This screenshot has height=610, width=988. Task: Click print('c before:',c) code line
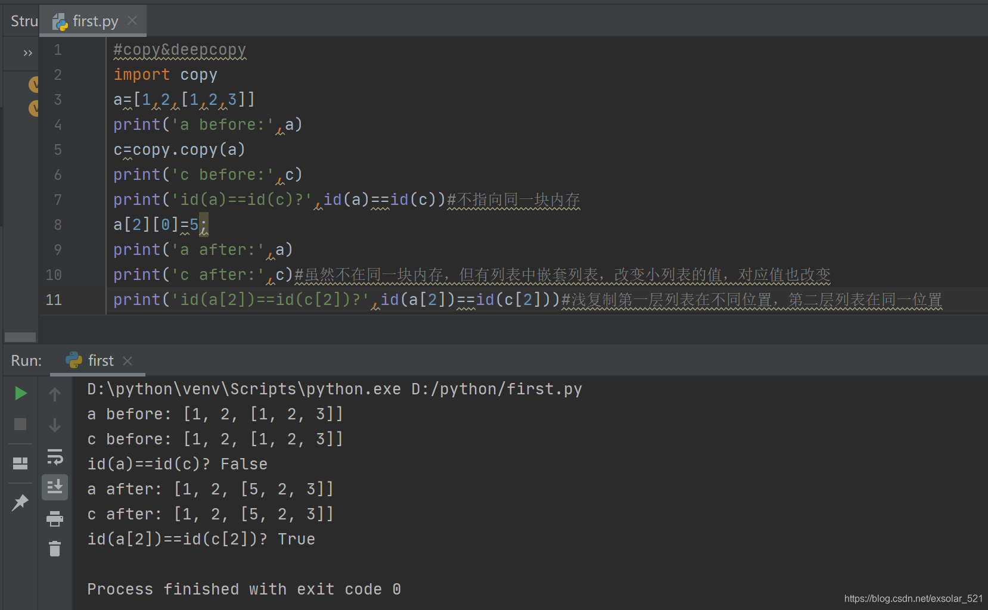(208, 175)
